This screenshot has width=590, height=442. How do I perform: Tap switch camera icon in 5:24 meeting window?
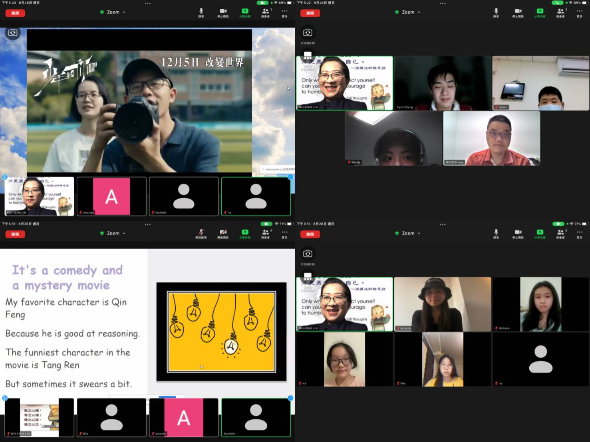point(13,33)
